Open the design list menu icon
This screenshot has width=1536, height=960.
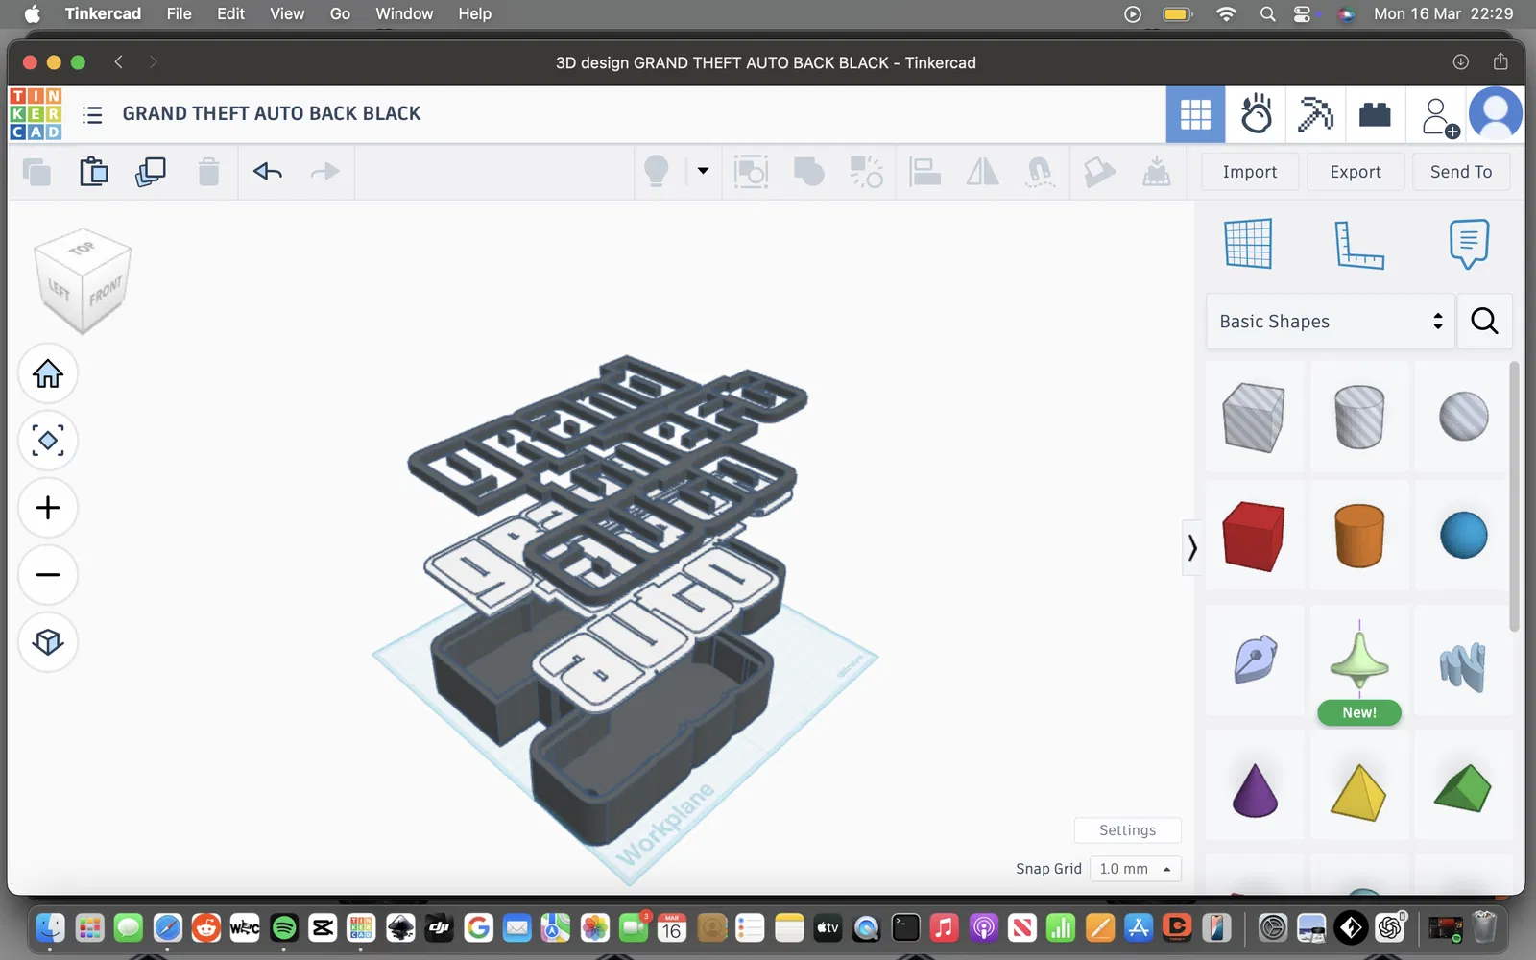tap(92, 115)
